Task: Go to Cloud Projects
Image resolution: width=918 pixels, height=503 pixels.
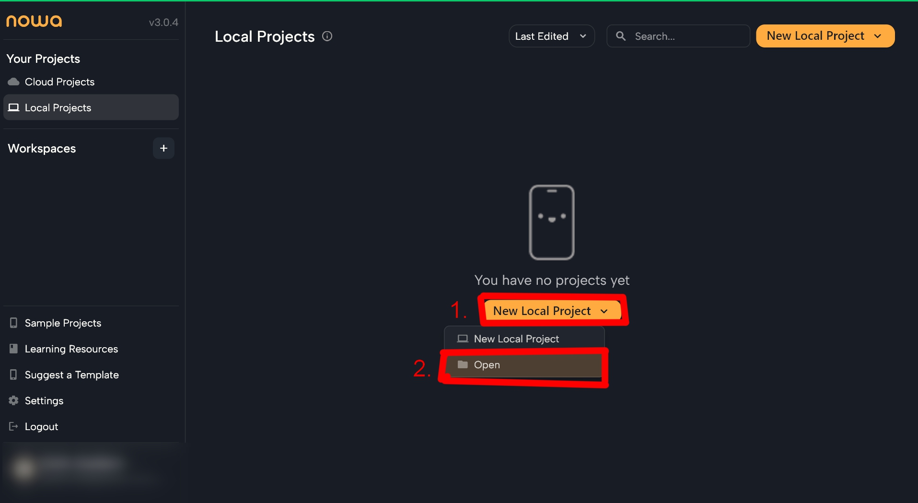Action: pos(59,82)
